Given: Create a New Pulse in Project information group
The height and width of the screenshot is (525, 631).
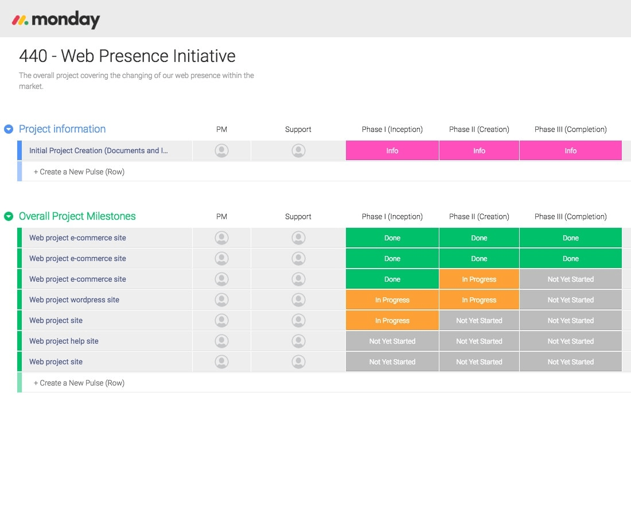Looking at the screenshot, I should [x=79, y=172].
